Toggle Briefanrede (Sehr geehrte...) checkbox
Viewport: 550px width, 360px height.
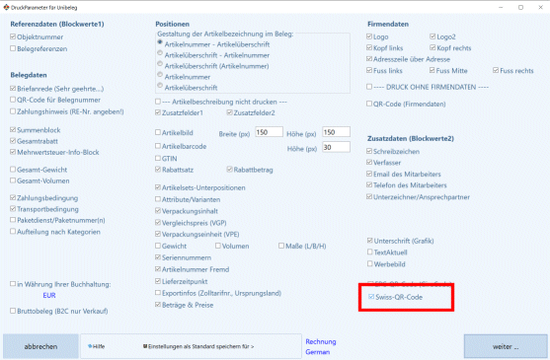pos(13,89)
